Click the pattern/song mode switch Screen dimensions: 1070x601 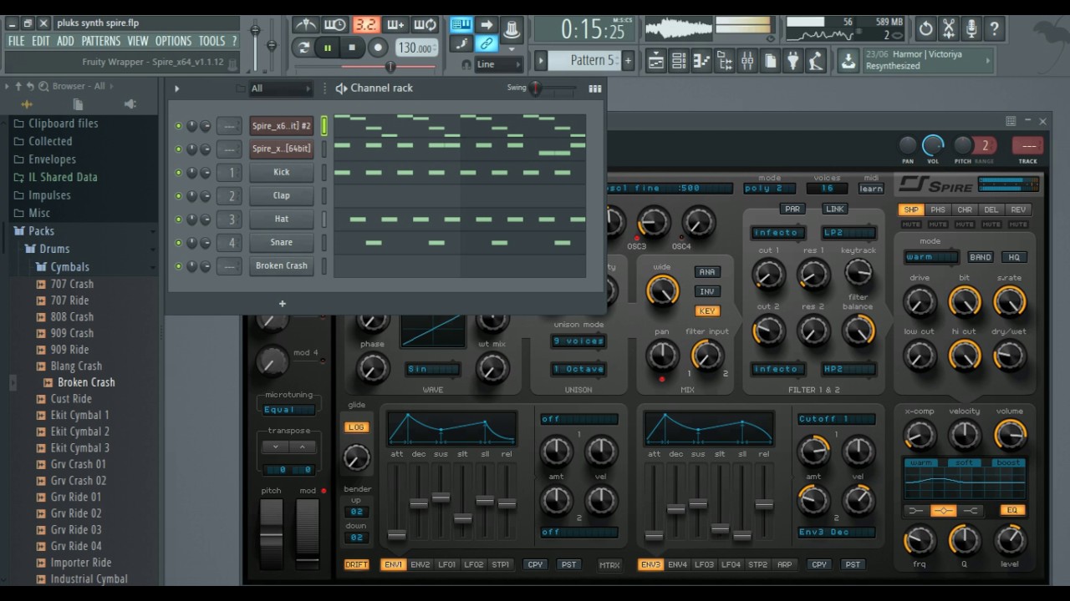click(x=304, y=48)
